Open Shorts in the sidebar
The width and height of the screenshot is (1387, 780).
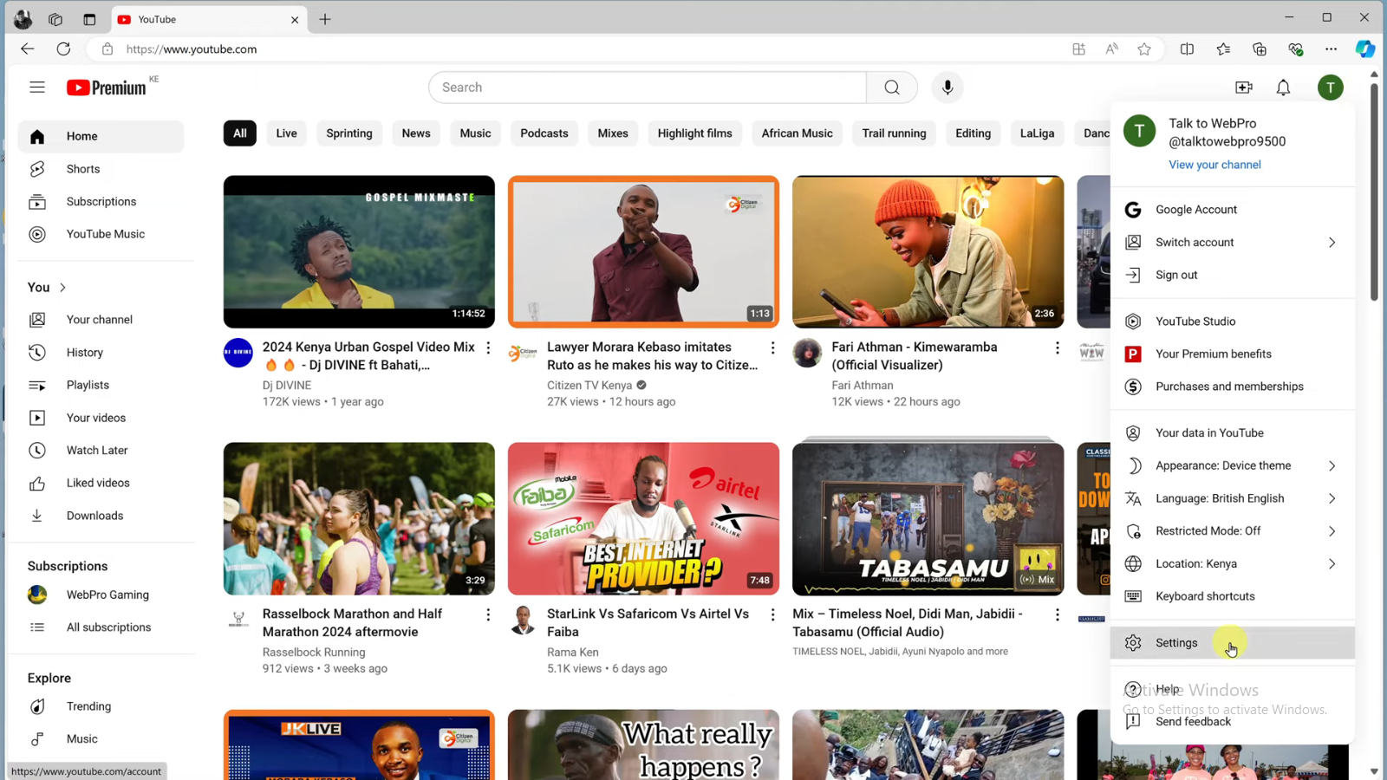click(x=101, y=169)
